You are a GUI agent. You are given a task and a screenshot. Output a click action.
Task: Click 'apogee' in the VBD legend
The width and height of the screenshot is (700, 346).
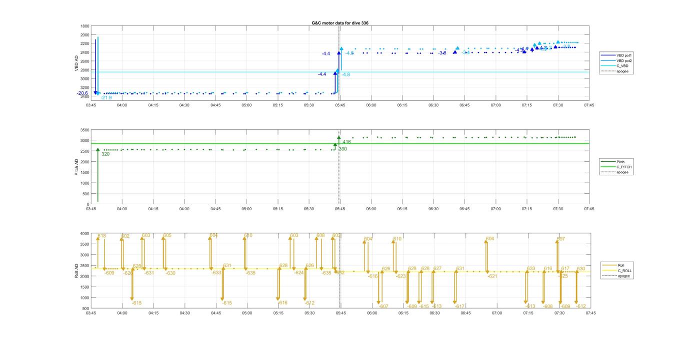click(622, 71)
